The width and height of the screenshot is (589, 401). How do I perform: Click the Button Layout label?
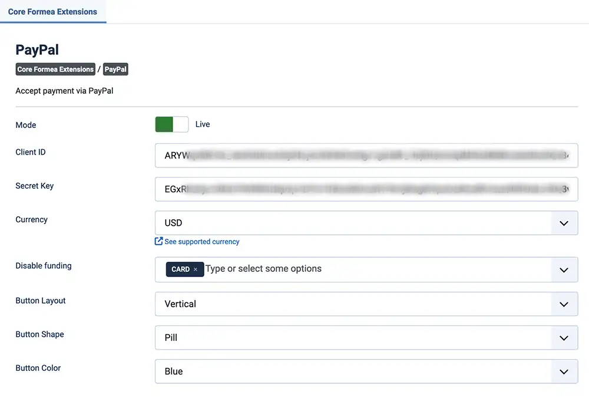tap(41, 301)
